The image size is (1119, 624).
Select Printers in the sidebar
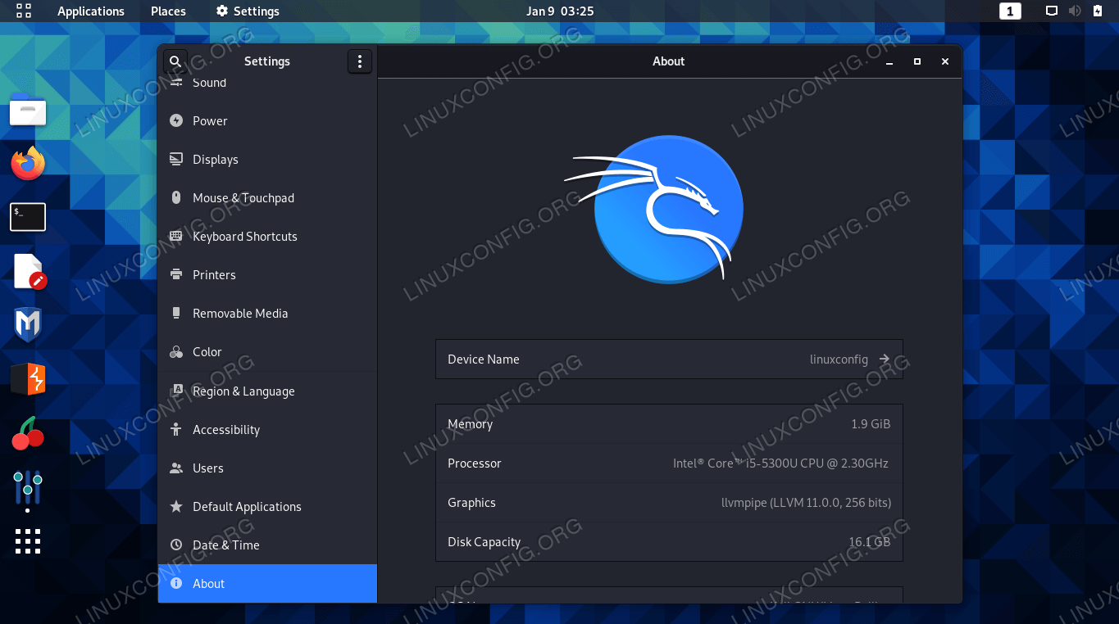click(267, 275)
